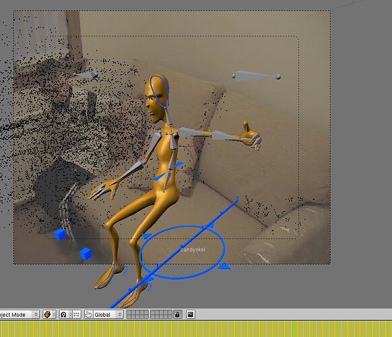Open the Object Mode selector dropdown
This screenshot has height=337, width=392.
[20, 315]
